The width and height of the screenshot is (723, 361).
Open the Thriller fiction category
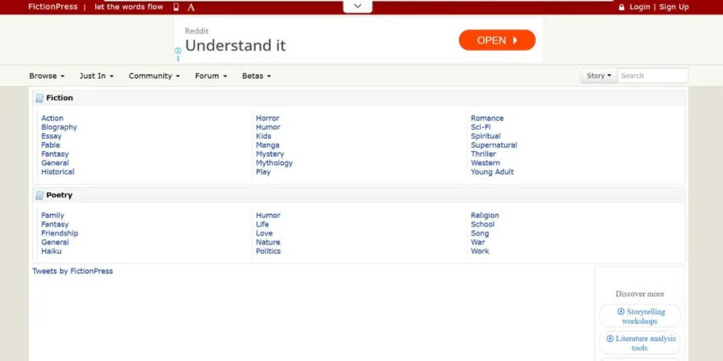[x=483, y=154]
